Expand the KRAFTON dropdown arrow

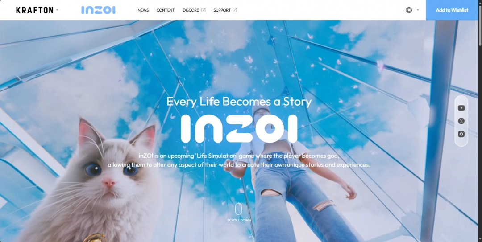tap(57, 10)
